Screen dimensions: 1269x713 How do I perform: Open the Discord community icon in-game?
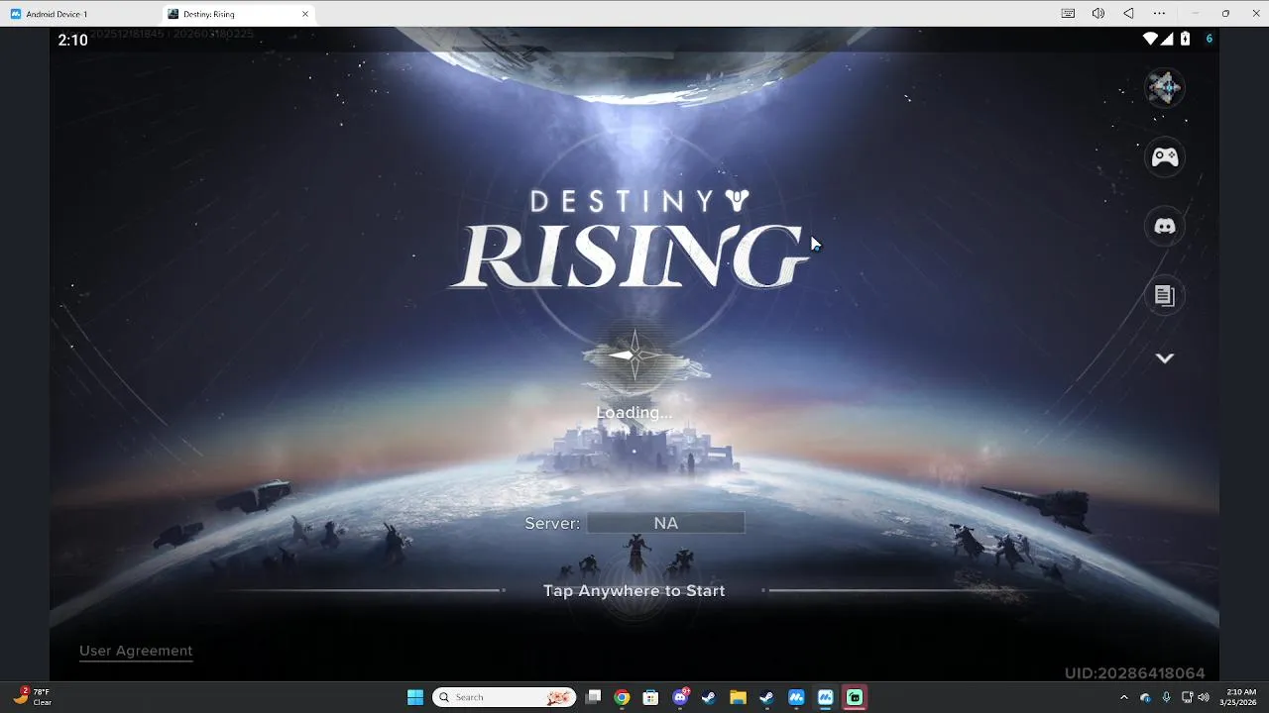point(1165,227)
